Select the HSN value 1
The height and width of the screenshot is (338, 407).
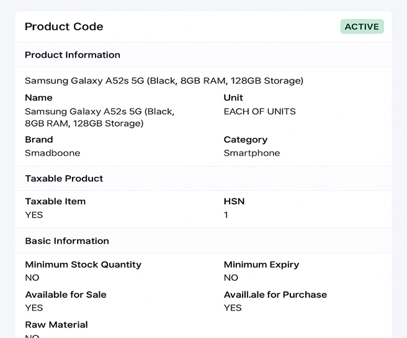226,215
